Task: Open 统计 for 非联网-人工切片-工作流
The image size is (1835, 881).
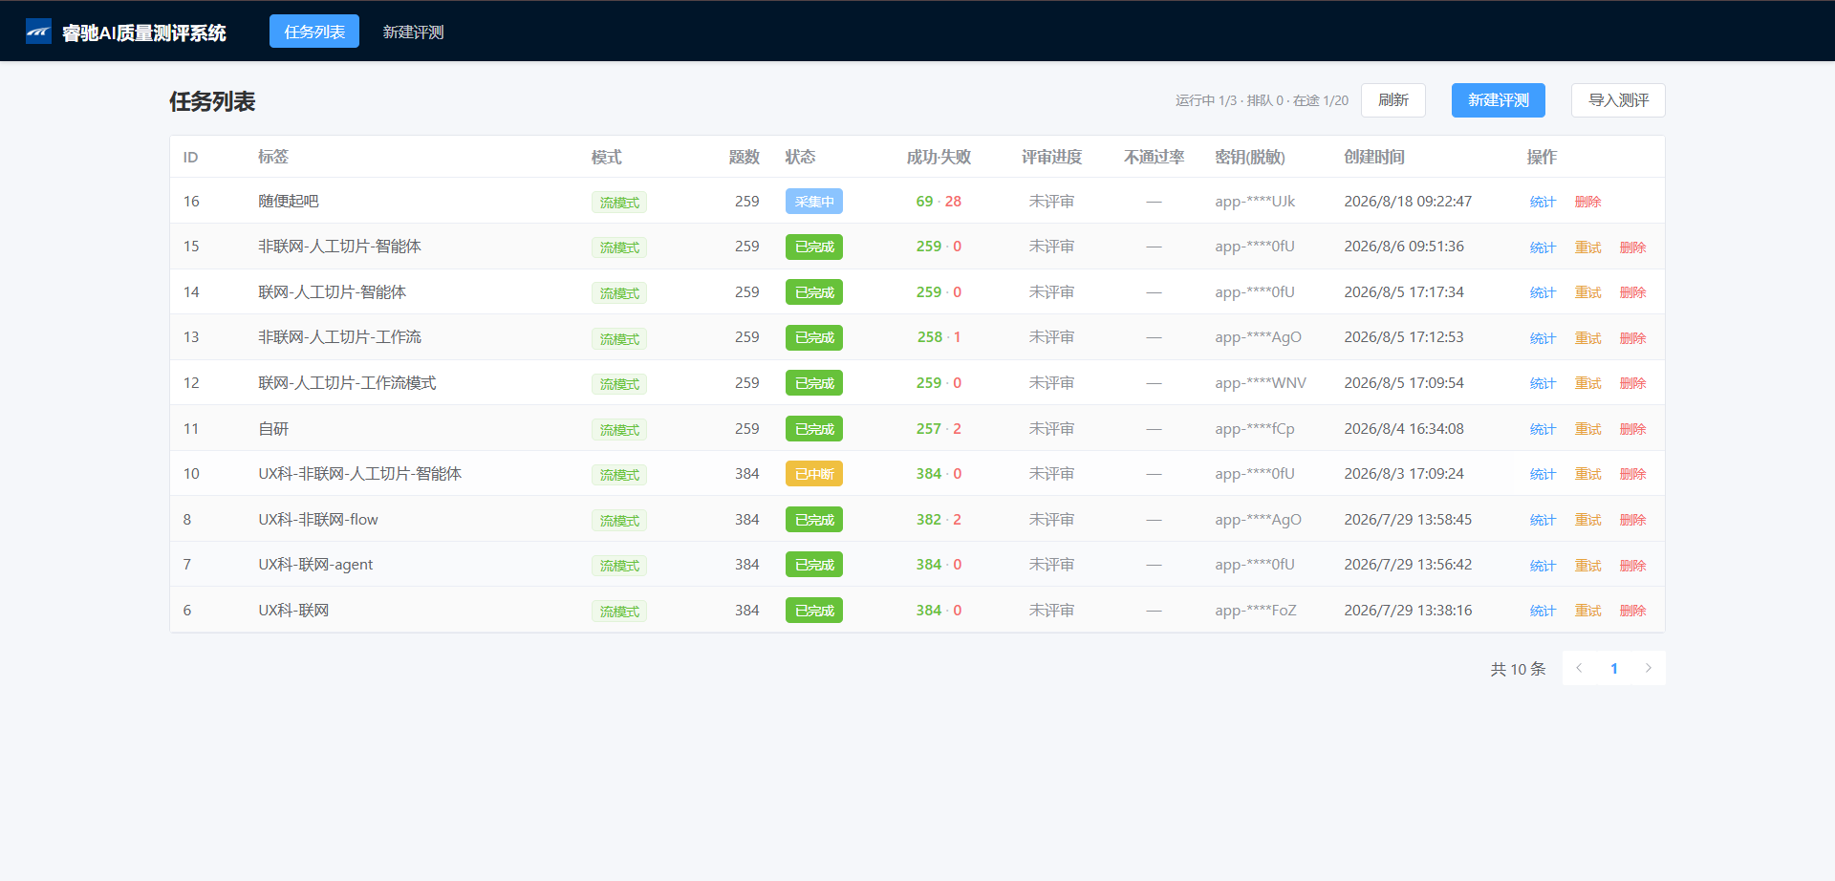Action: tap(1543, 338)
